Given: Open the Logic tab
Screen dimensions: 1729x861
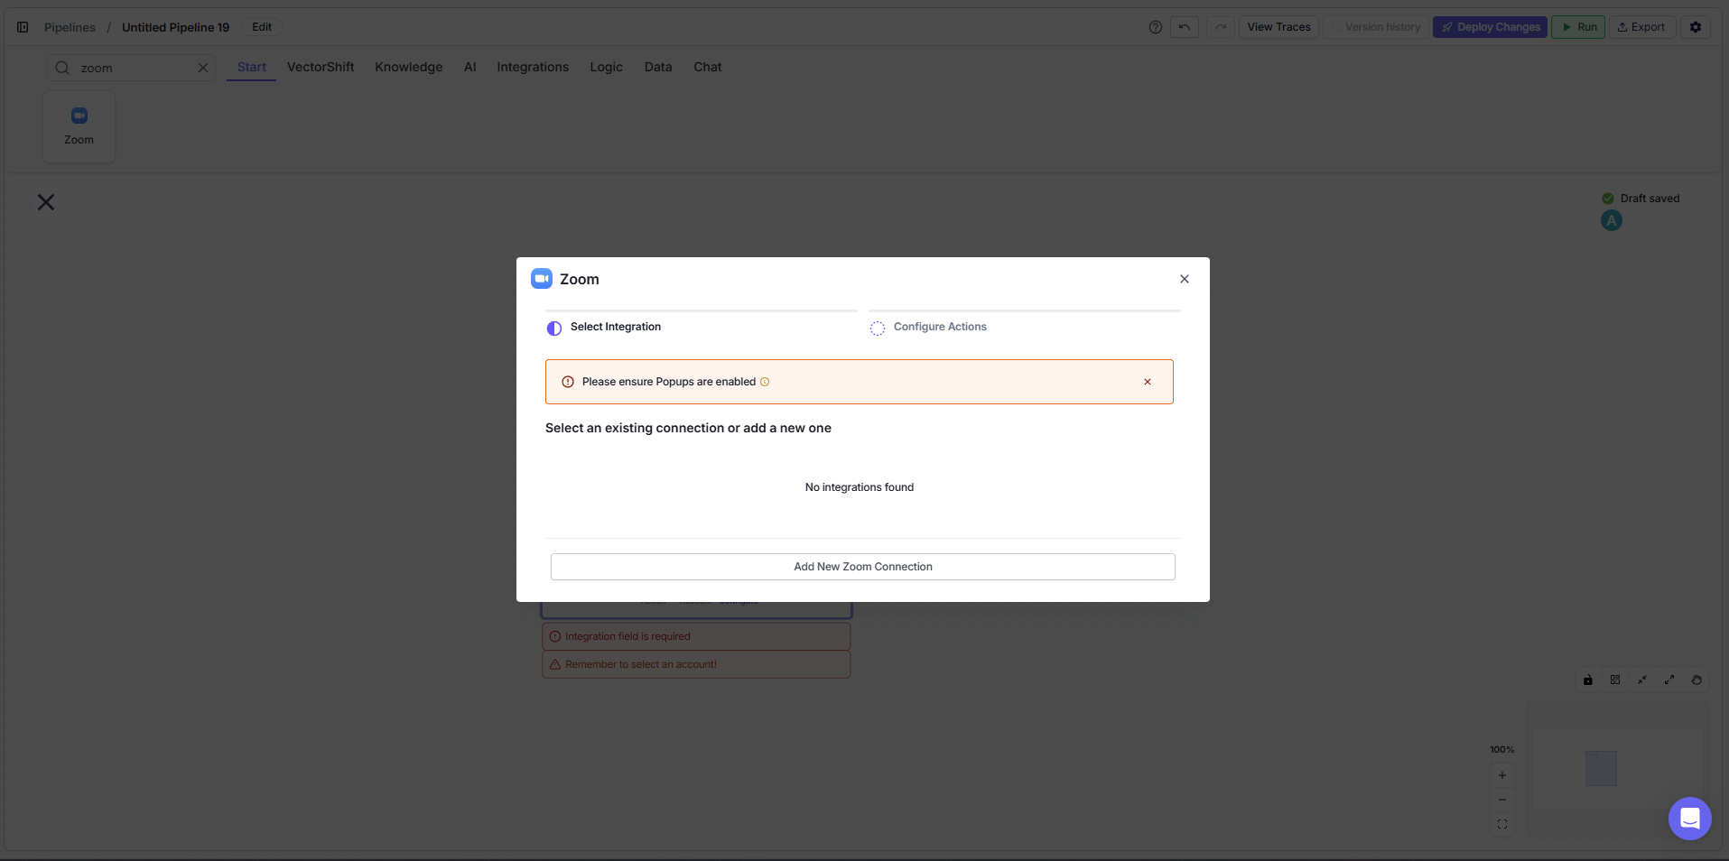Looking at the screenshot, I should click(606, 67).
